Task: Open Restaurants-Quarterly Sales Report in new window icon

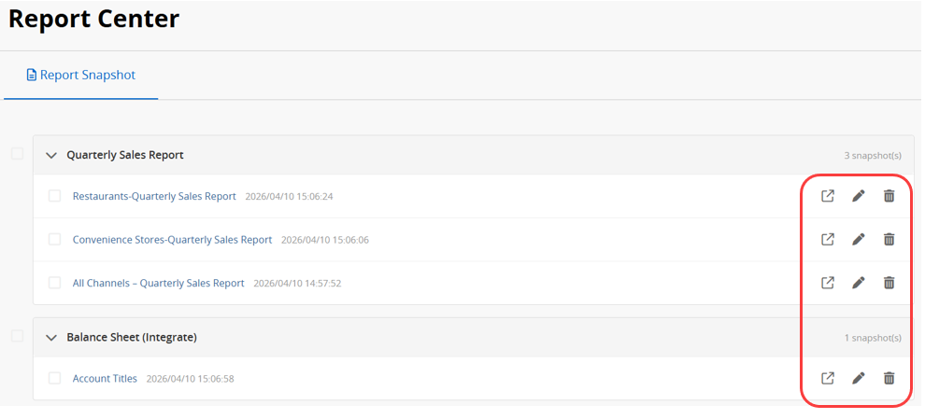Action: pos(827,196)
